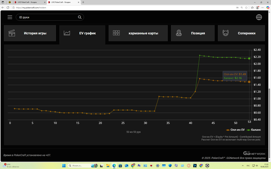Open the language globe icon
Screen dimensions: 271x169
tap(259, 17)
